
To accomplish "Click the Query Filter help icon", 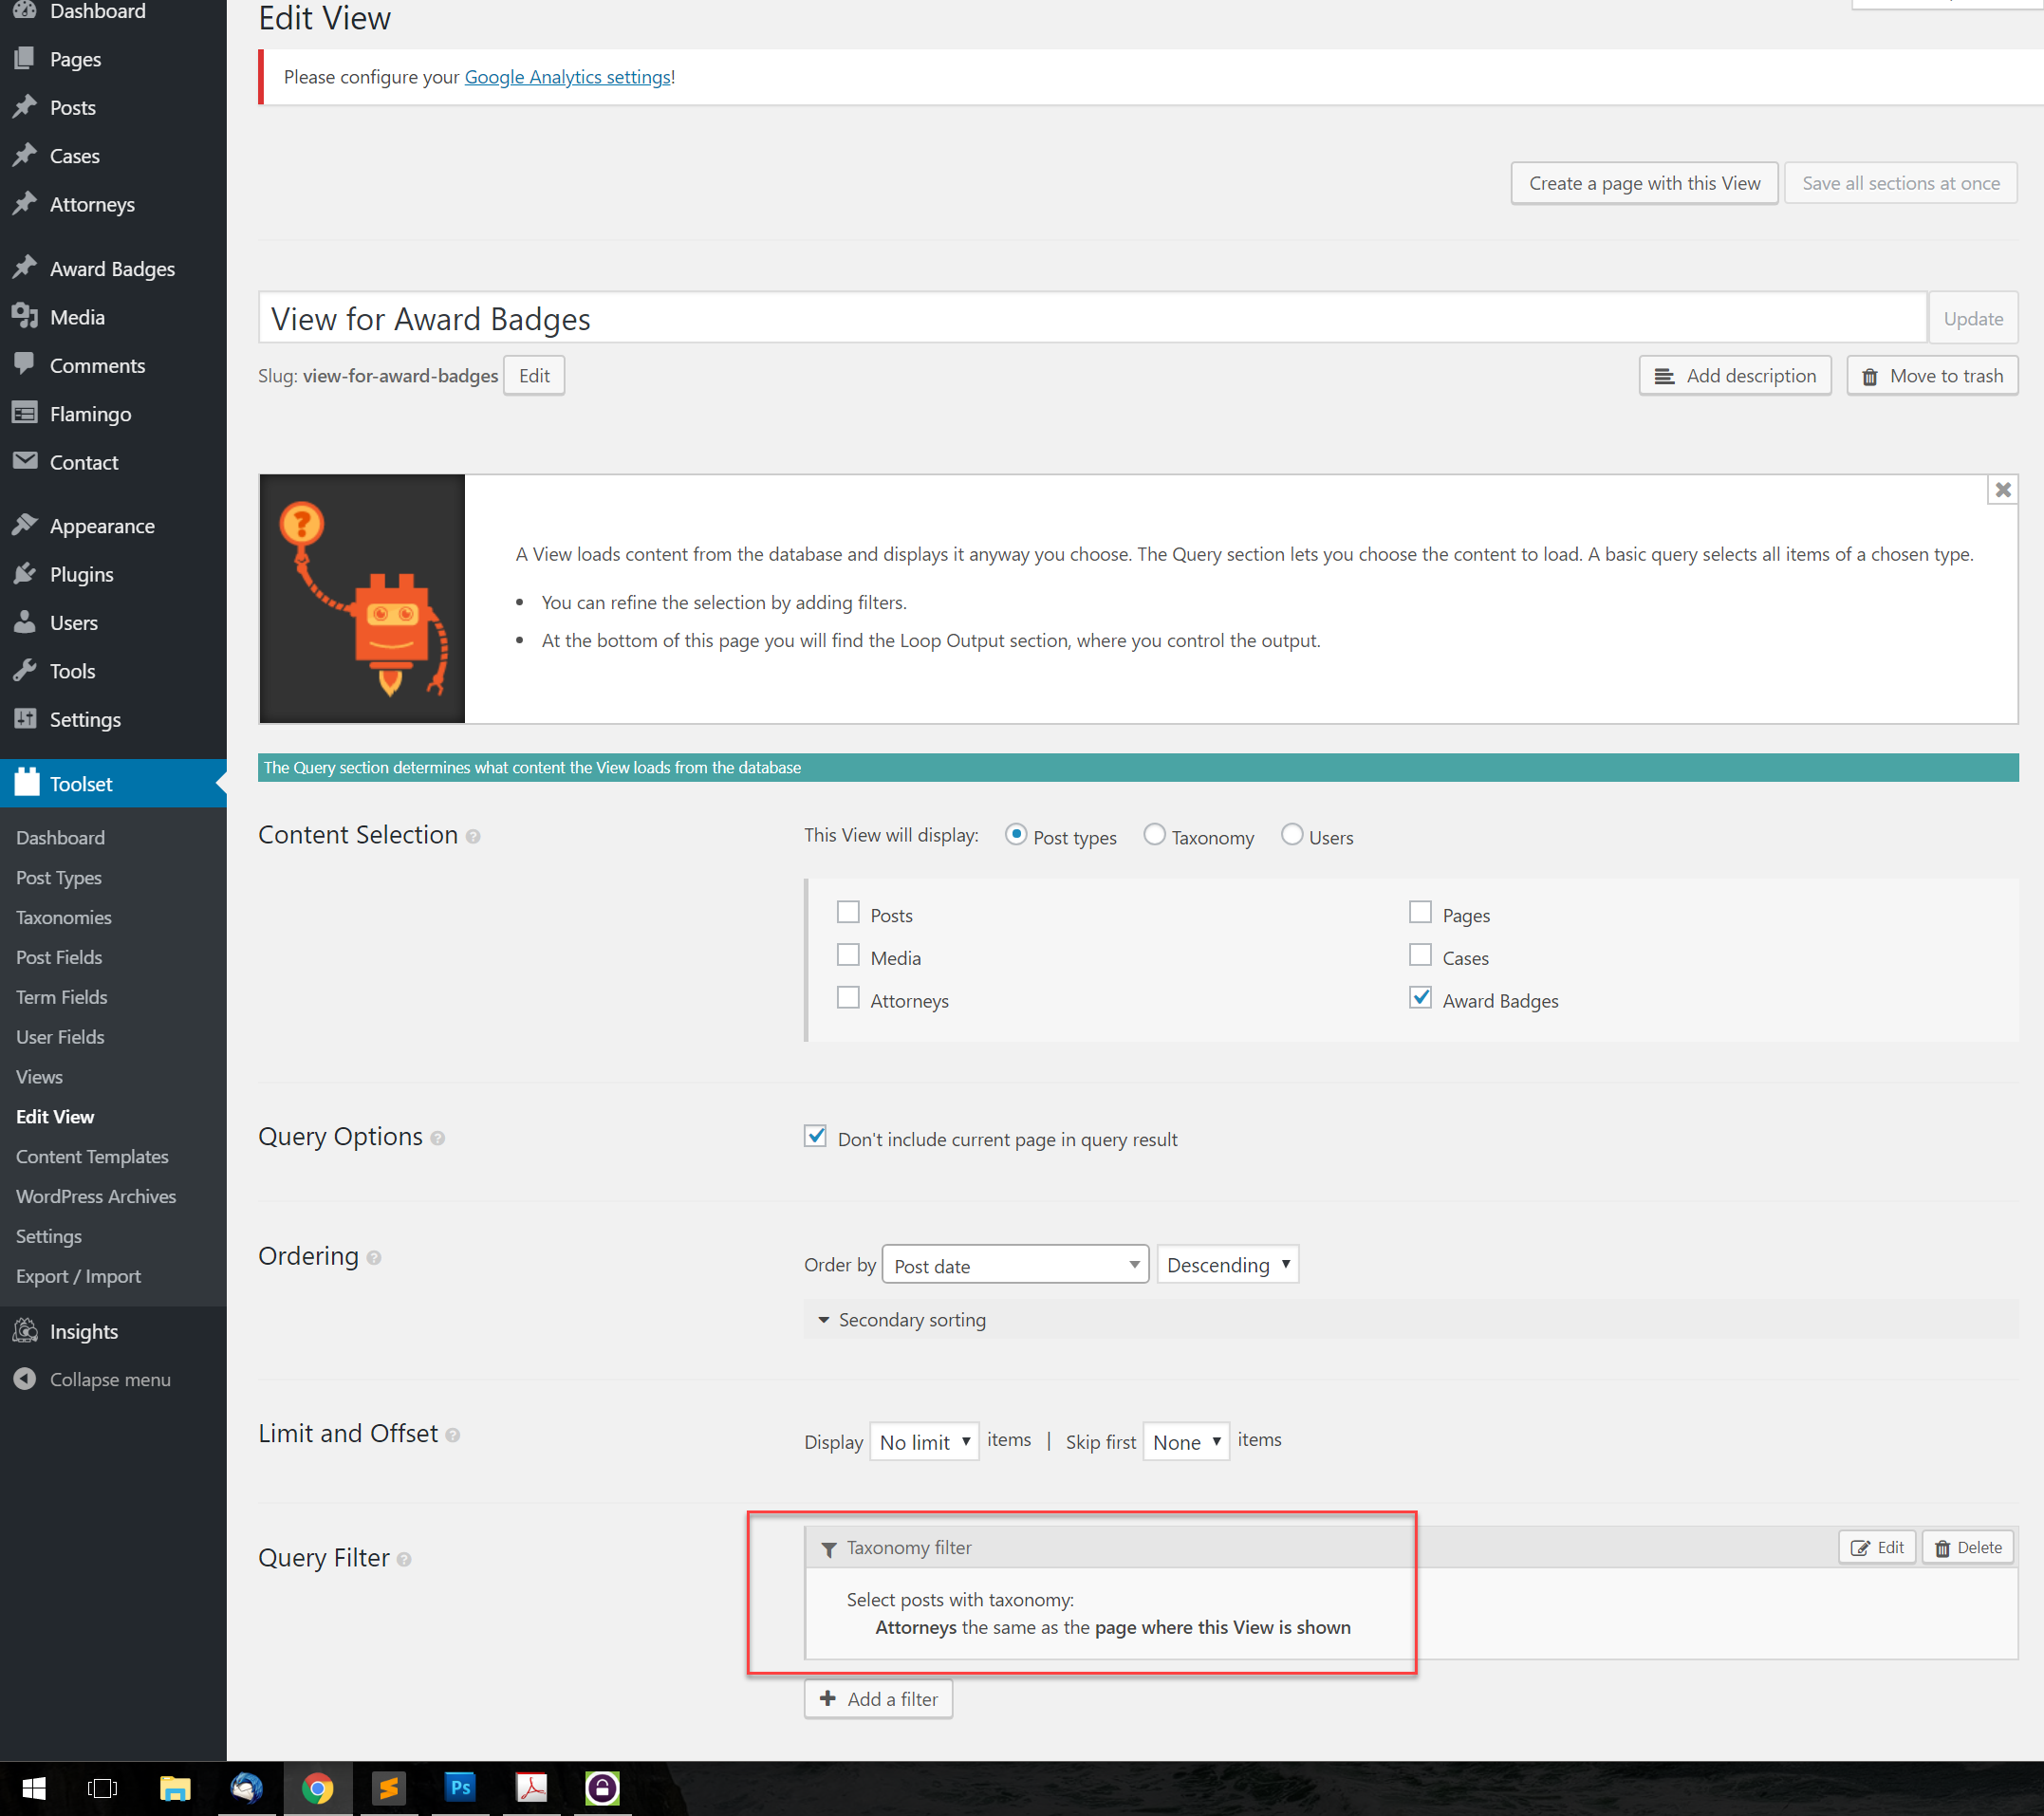I will pos(403,1559).
